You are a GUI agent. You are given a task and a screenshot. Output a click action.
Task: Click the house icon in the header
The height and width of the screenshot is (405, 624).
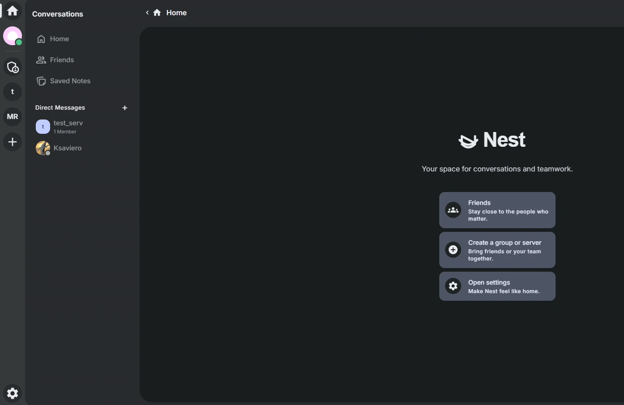click(157, 13)
